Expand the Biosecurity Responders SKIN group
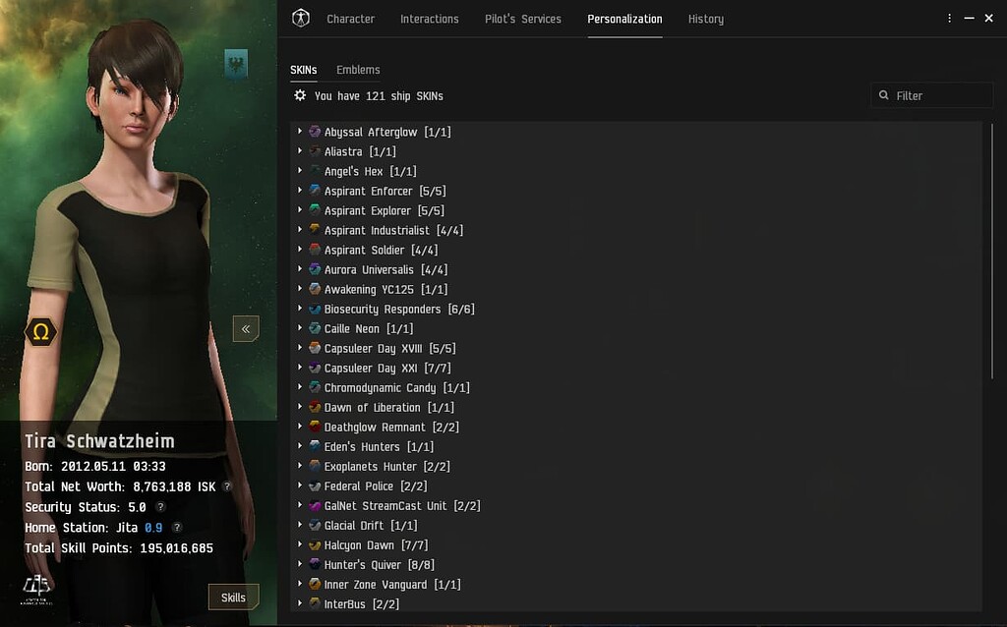Screen dimensions: 1007x627 point(301,309)
